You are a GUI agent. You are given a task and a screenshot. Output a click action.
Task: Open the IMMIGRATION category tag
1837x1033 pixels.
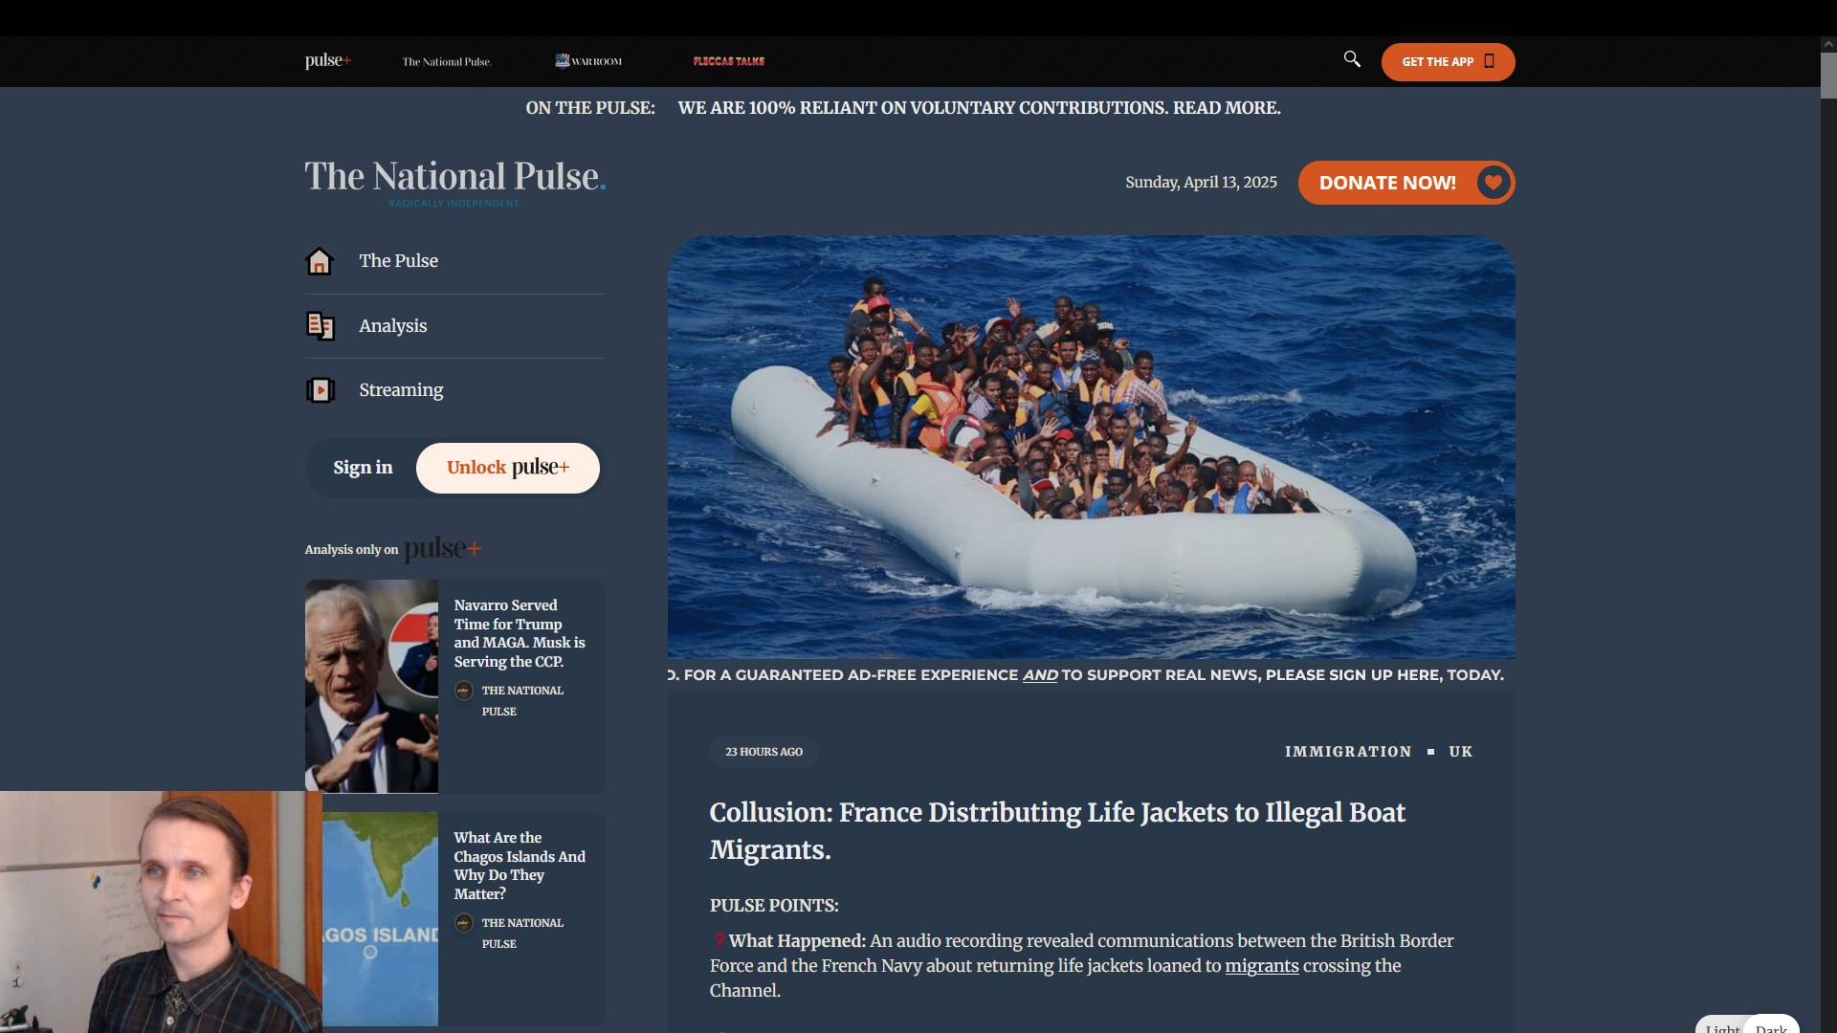point(1348,752)
